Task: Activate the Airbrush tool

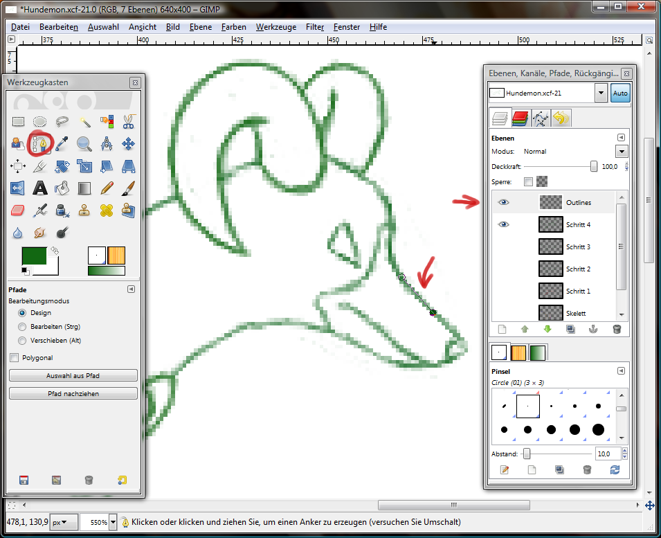Action: coord(40,210)
